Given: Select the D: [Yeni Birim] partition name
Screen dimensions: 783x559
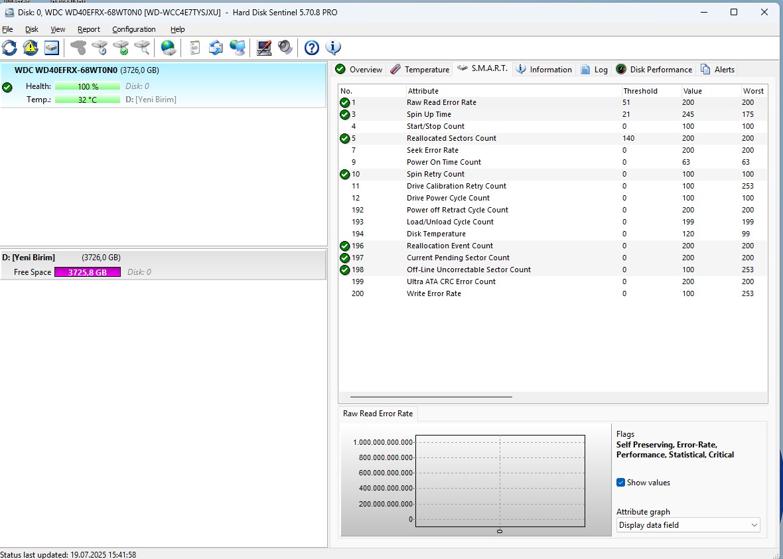Looking at the screenshot, I should point(29,258).
